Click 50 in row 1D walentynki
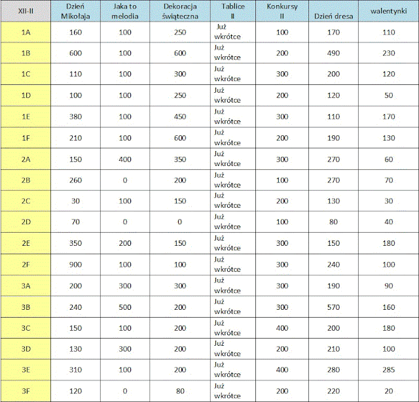419x402 pixels. [x=388, y=95]
